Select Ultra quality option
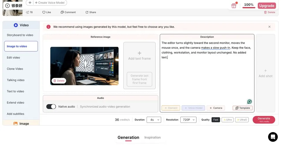The height and width of the screenshot is (145, 281). coord(228,120)
